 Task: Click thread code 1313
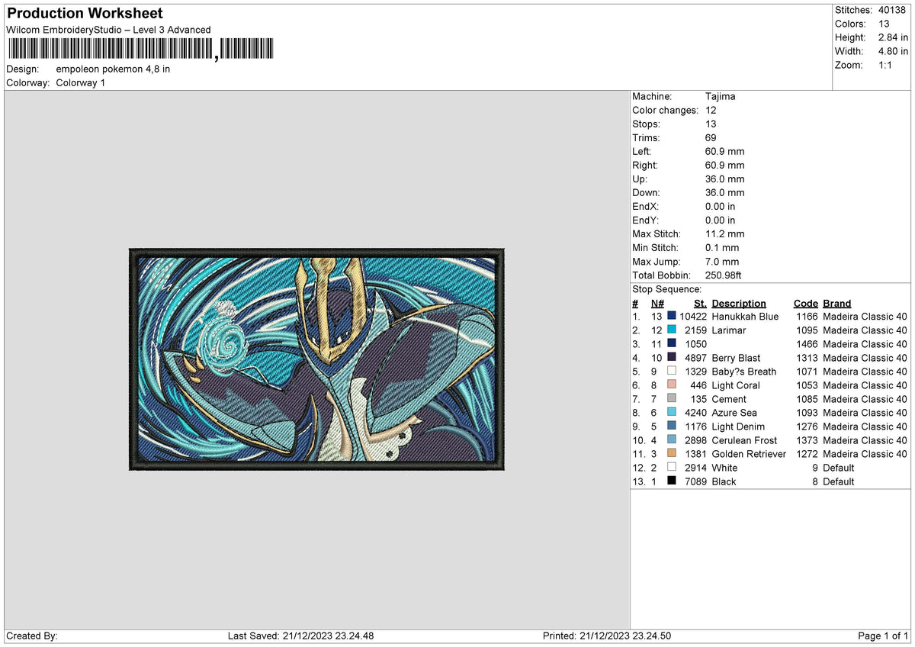coord(807,358)
